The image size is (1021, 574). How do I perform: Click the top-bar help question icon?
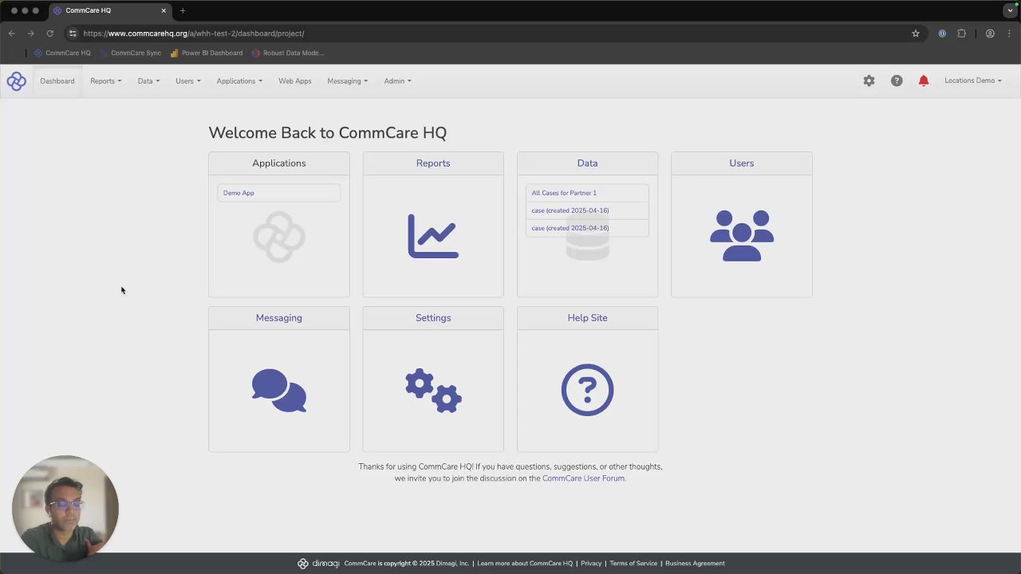click(x=897, y=81)
